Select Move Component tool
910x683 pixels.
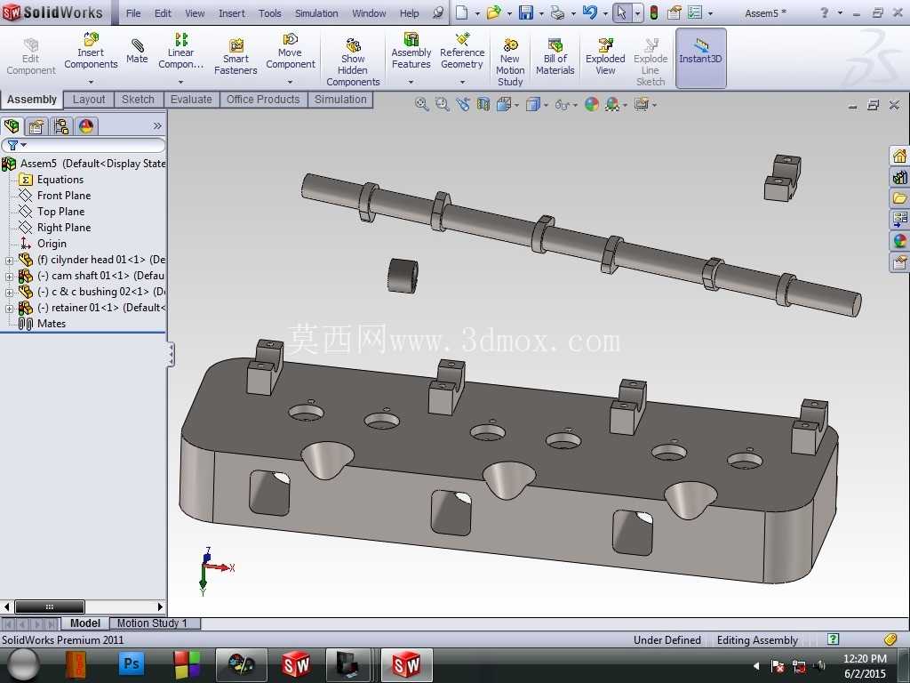point(291,51)
